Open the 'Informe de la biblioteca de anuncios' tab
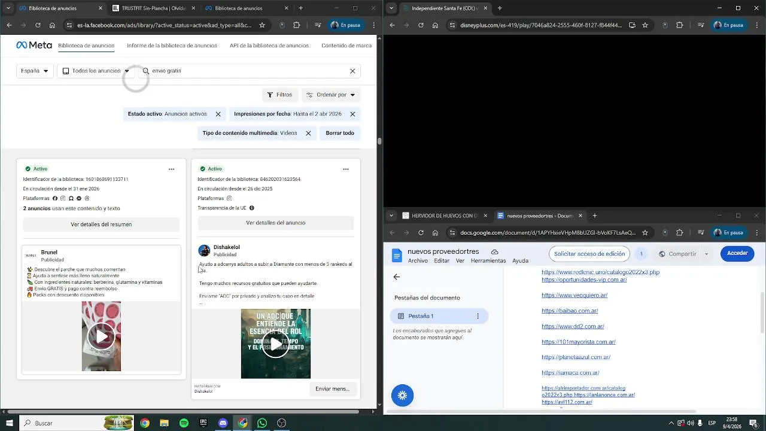Image resolution: width=766 pixels, height=431 pixels. click(172, 45)
